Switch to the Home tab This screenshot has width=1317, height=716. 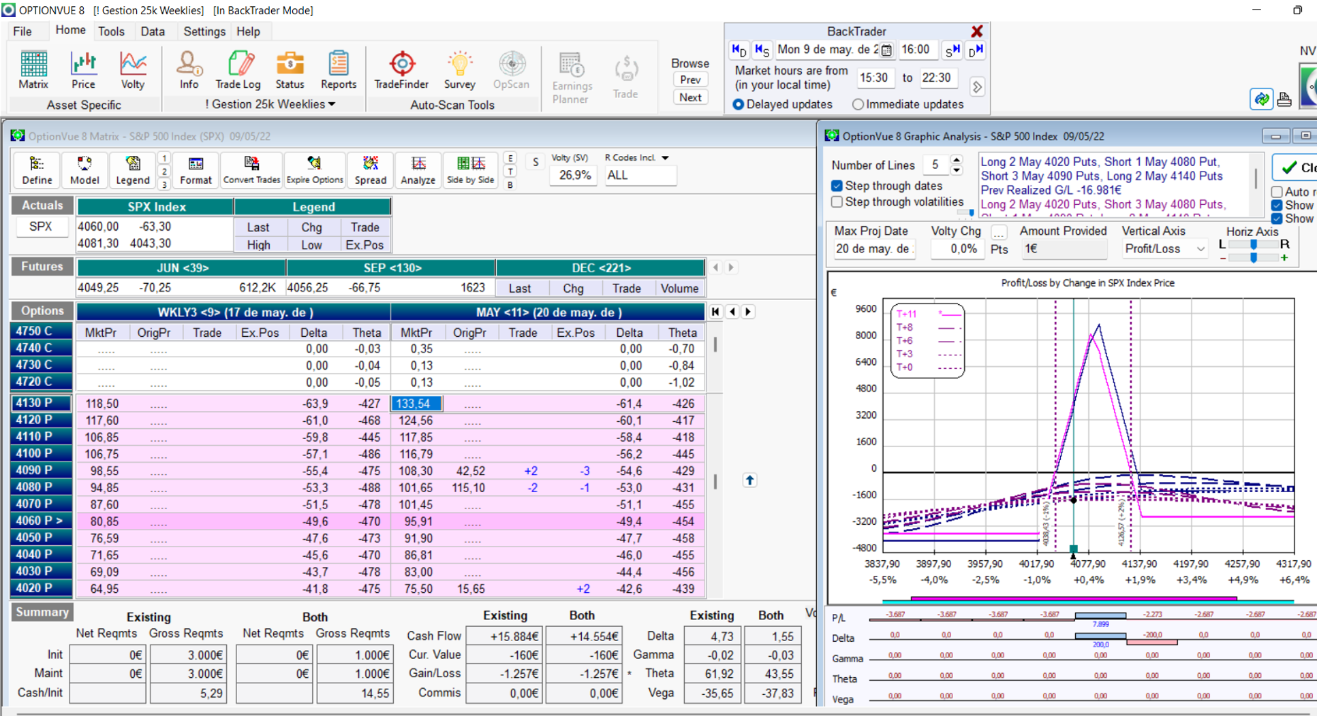click(70, 31)
